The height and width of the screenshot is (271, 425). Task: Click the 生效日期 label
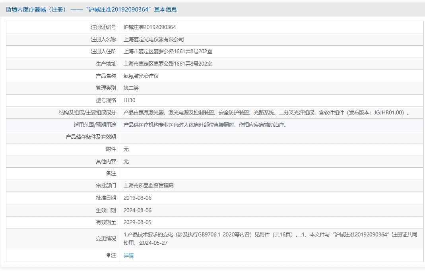tap(106, 210)
